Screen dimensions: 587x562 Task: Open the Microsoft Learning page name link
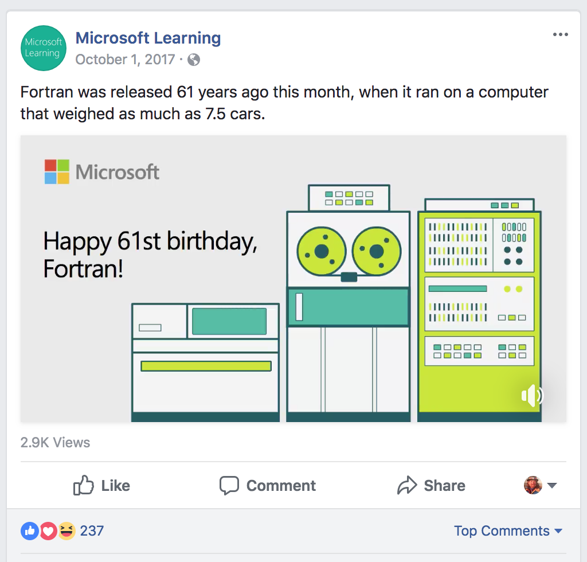148,38
